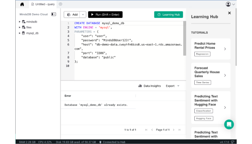Open the Learning Hub button
252x144 pixels.
coord(168,15)
